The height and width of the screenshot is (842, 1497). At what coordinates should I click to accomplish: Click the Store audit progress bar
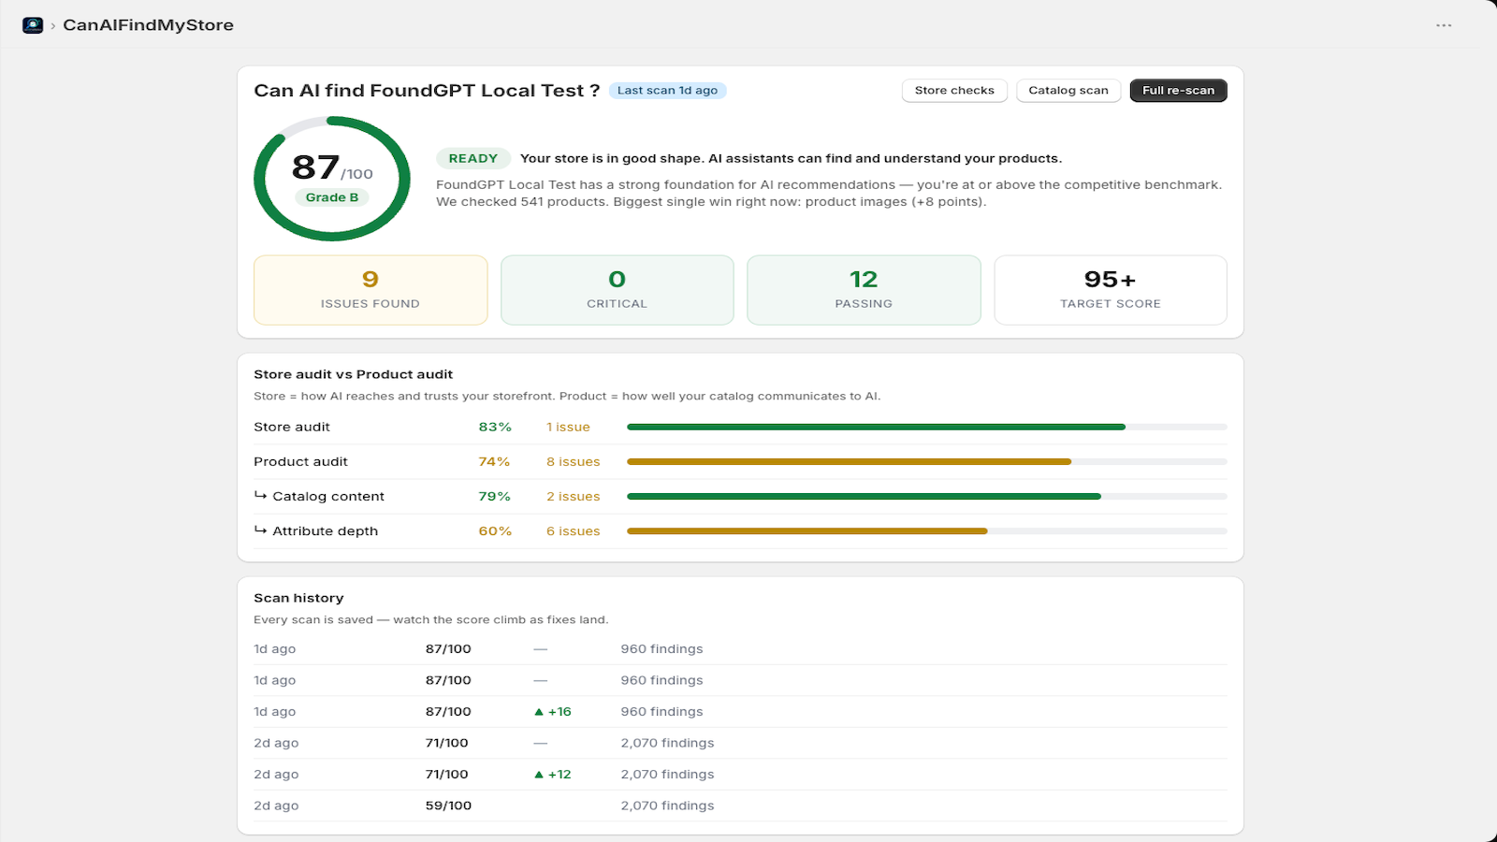[x=927, y=427]
